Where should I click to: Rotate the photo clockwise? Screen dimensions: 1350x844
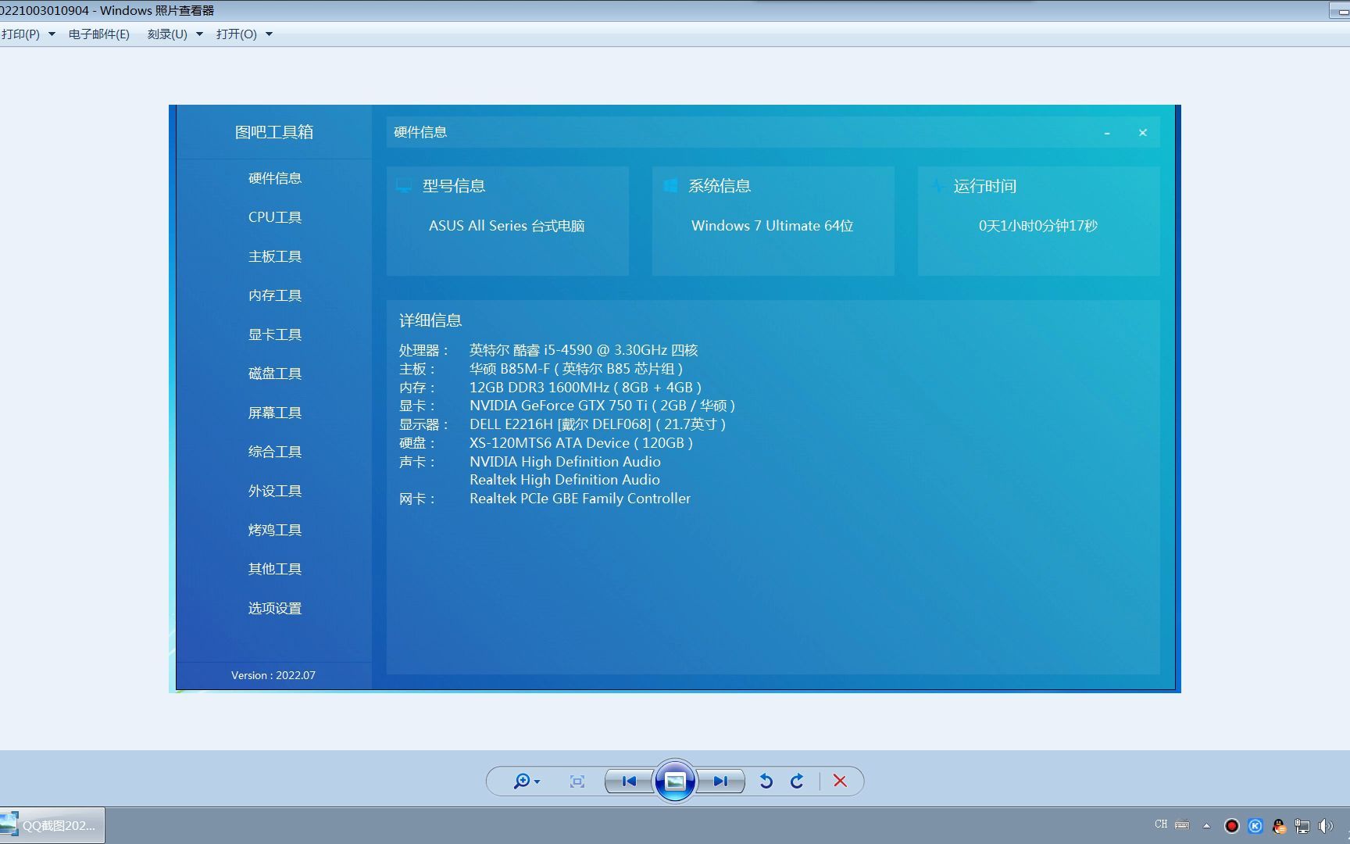(x=797, y=781)
